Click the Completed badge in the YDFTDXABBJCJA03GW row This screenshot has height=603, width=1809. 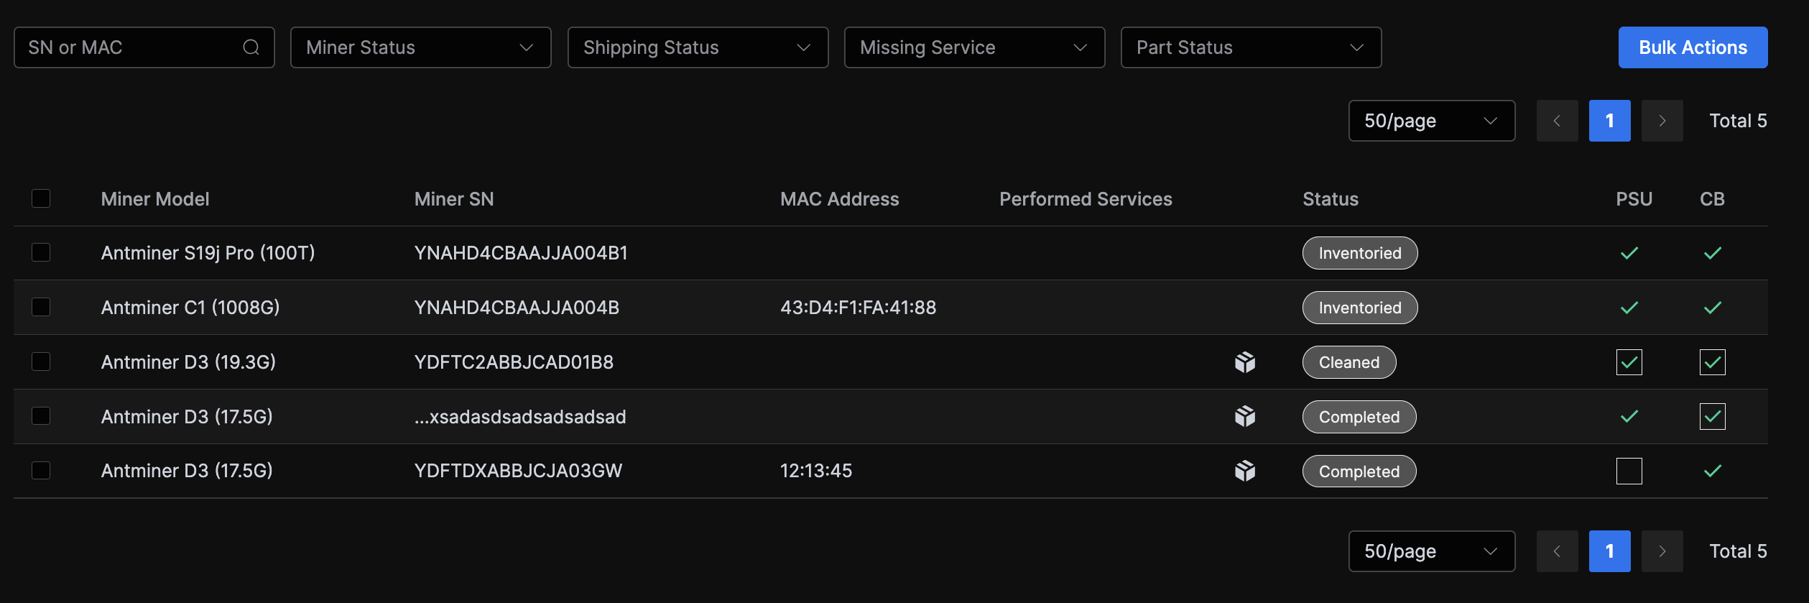(1359, 471)
